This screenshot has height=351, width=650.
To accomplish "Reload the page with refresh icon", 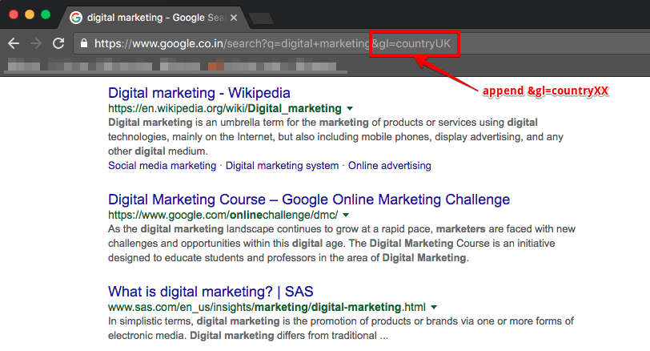I will [58, 43].
